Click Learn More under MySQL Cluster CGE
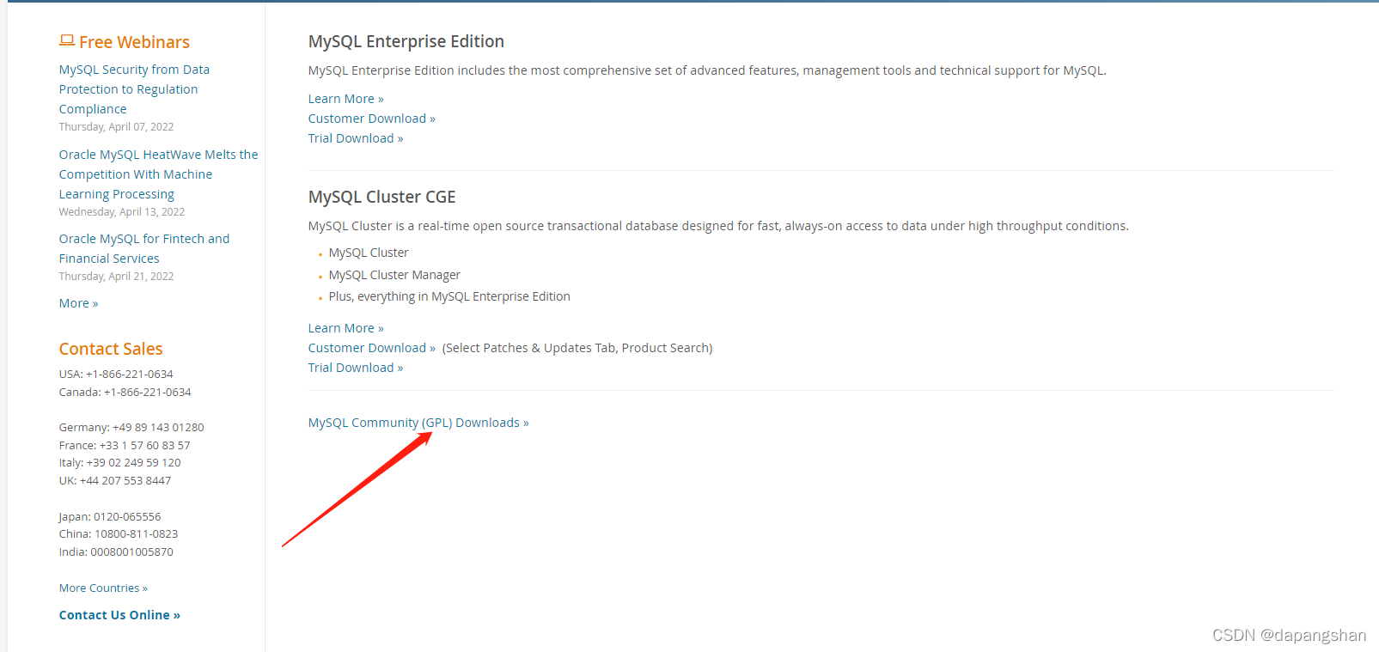 coord(346,328)
